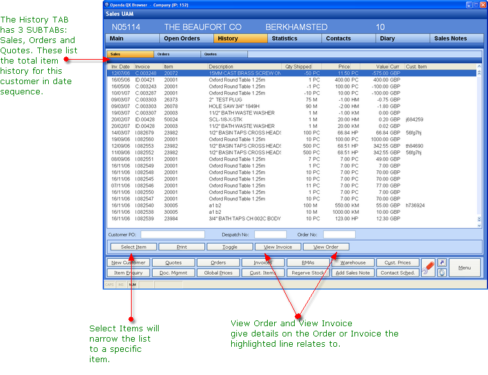Click the Print button
Image resolution: width=488 pixels, height=375 pixels.
click(x=182, y=247)
